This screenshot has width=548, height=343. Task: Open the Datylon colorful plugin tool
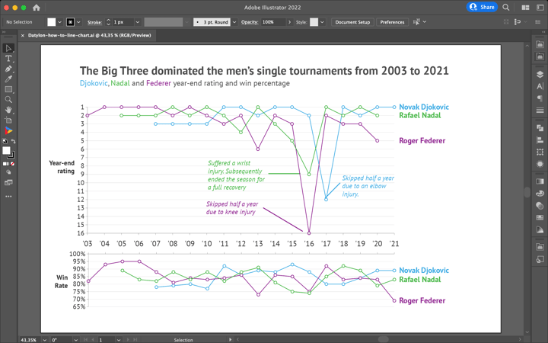point(8,130)
